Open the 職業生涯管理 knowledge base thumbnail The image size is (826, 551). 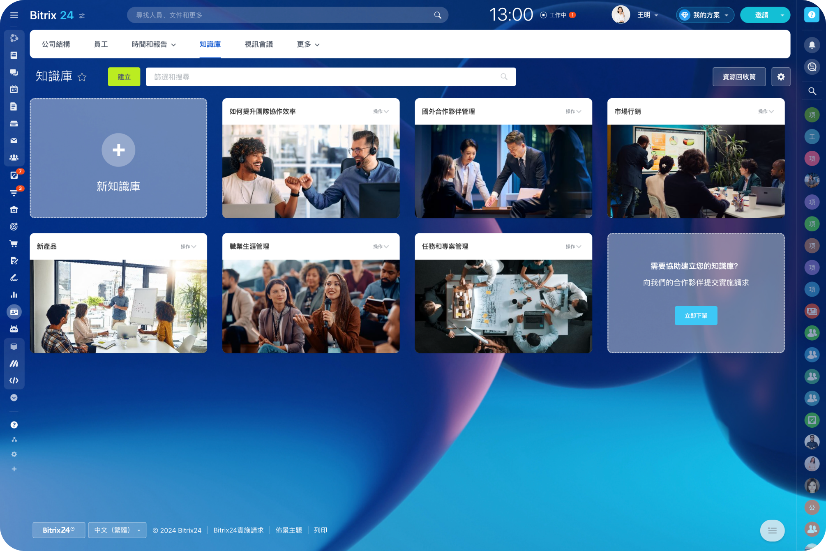[x=311, y=306]
